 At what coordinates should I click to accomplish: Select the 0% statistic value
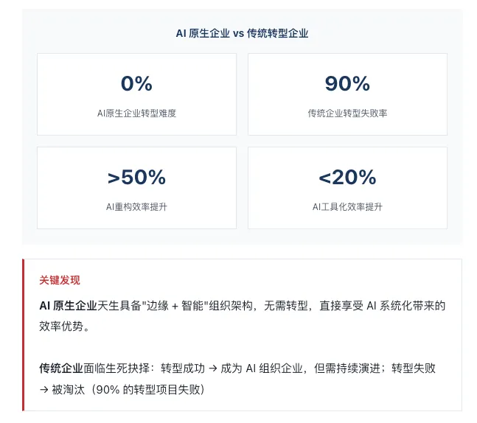[x=136, y=84]
